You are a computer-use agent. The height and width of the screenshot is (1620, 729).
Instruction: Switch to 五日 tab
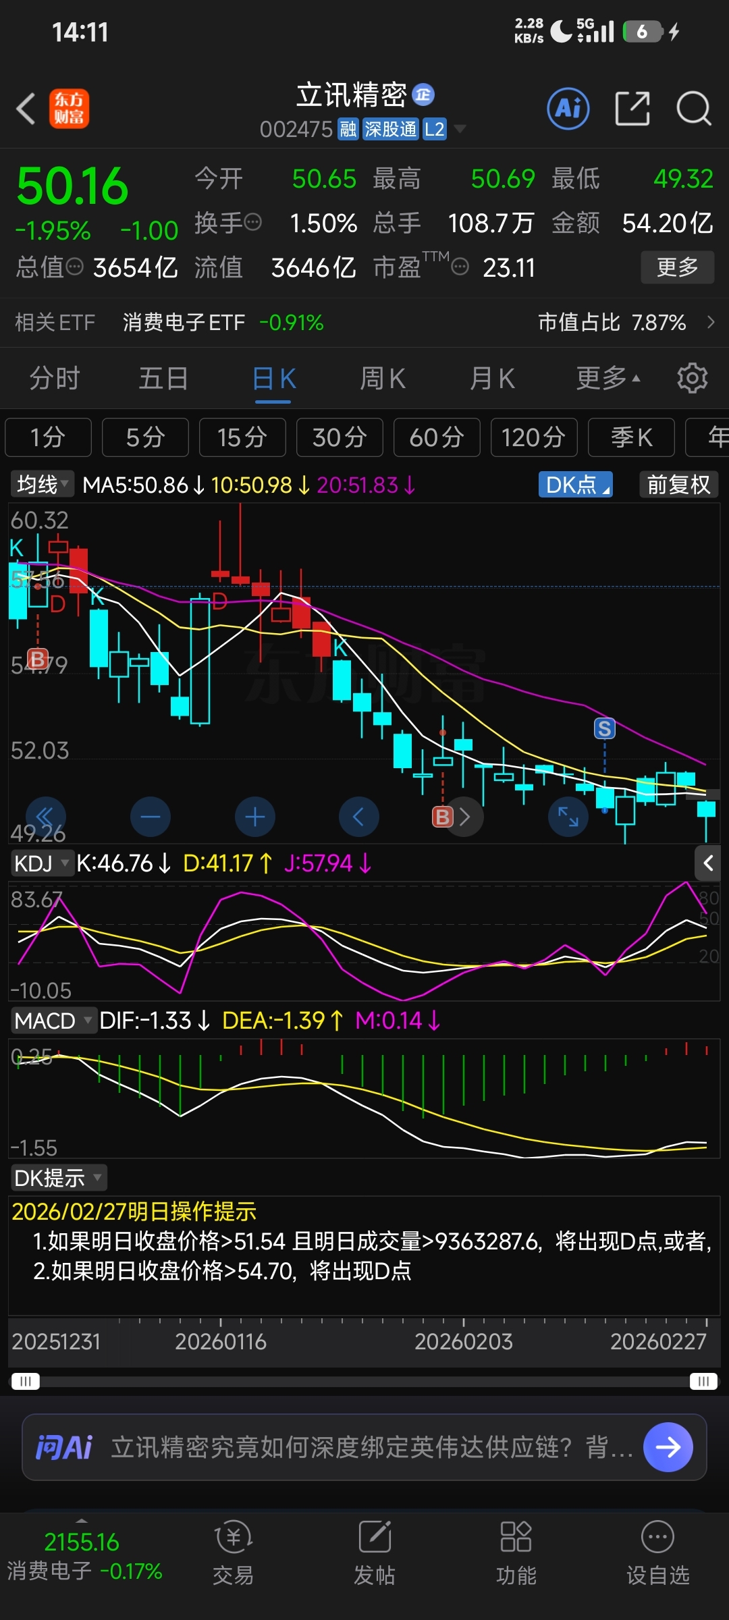(x=163, y=378)
